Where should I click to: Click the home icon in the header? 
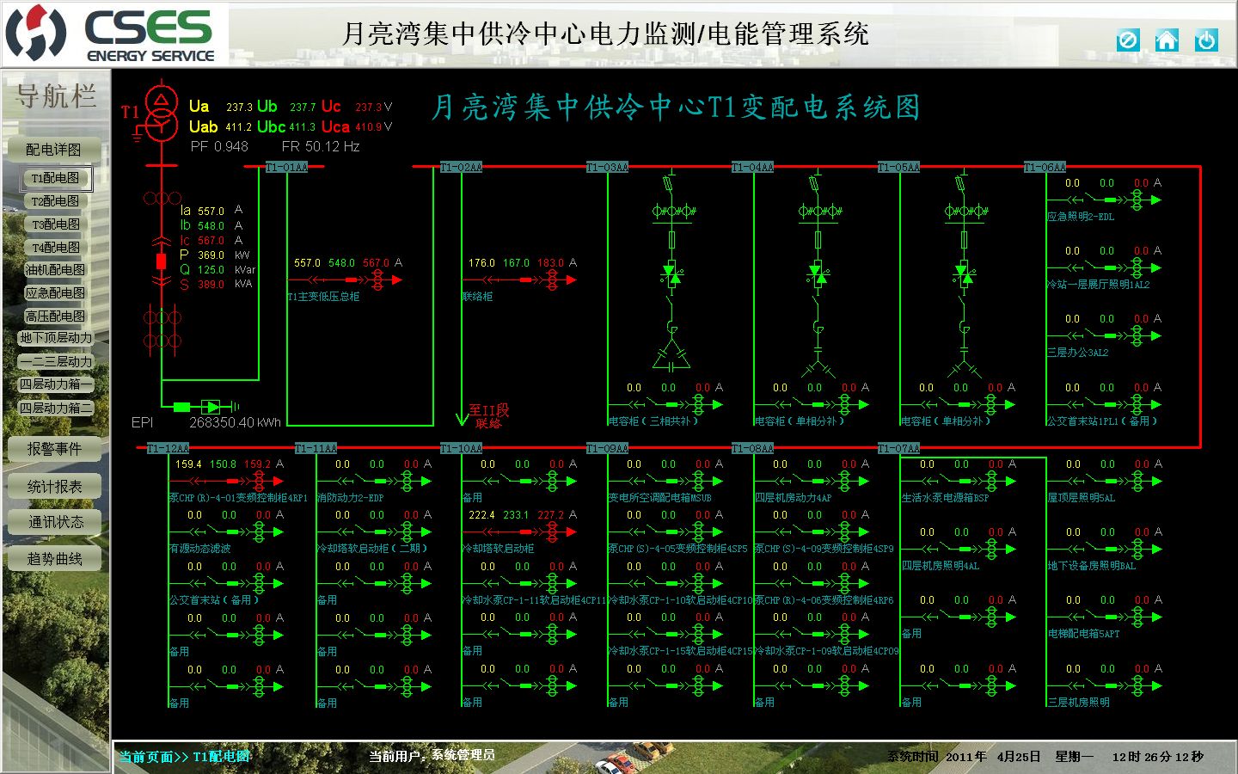(1167, 40)
